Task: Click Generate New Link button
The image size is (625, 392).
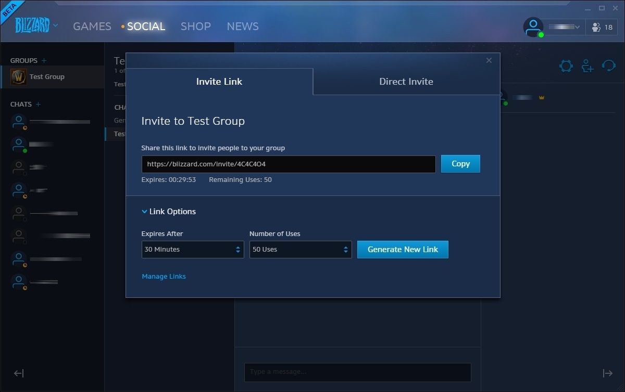Action: (x=403, y=250)
